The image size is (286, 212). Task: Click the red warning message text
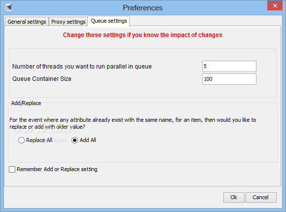(x=143, y=35)
